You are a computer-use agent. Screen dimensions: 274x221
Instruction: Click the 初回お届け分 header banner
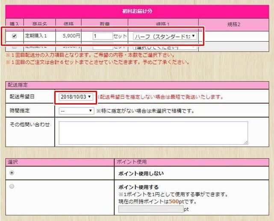coord(137,12)
